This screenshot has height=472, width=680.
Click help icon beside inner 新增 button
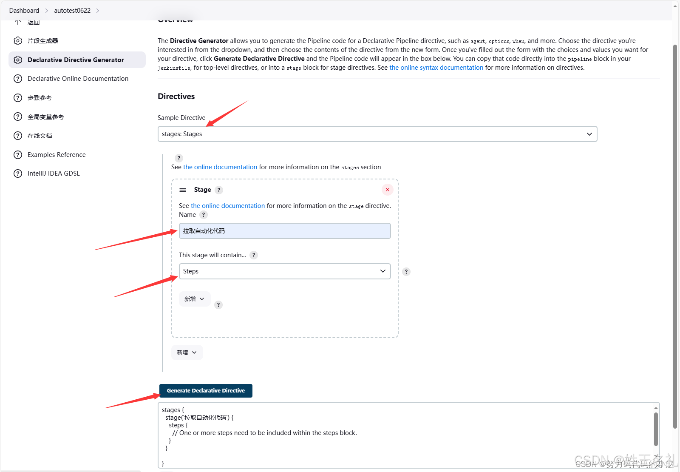[x=218, y=305]
